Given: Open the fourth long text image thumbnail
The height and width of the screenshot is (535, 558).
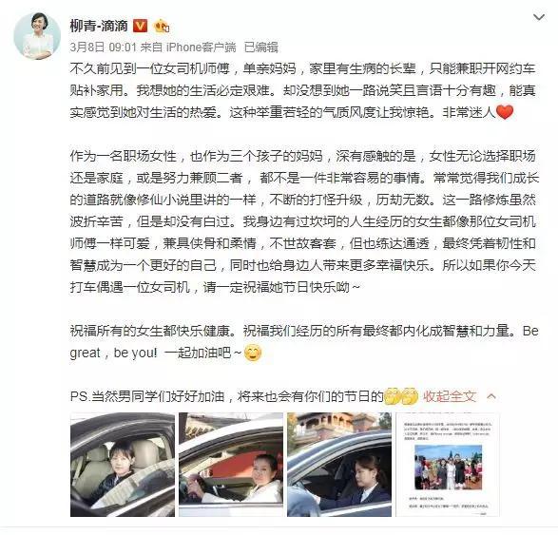Looking at the screenshot, I should click(x=448, y=465).
